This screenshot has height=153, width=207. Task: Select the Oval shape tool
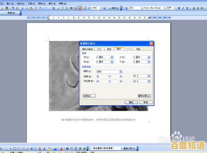point(19,148)
